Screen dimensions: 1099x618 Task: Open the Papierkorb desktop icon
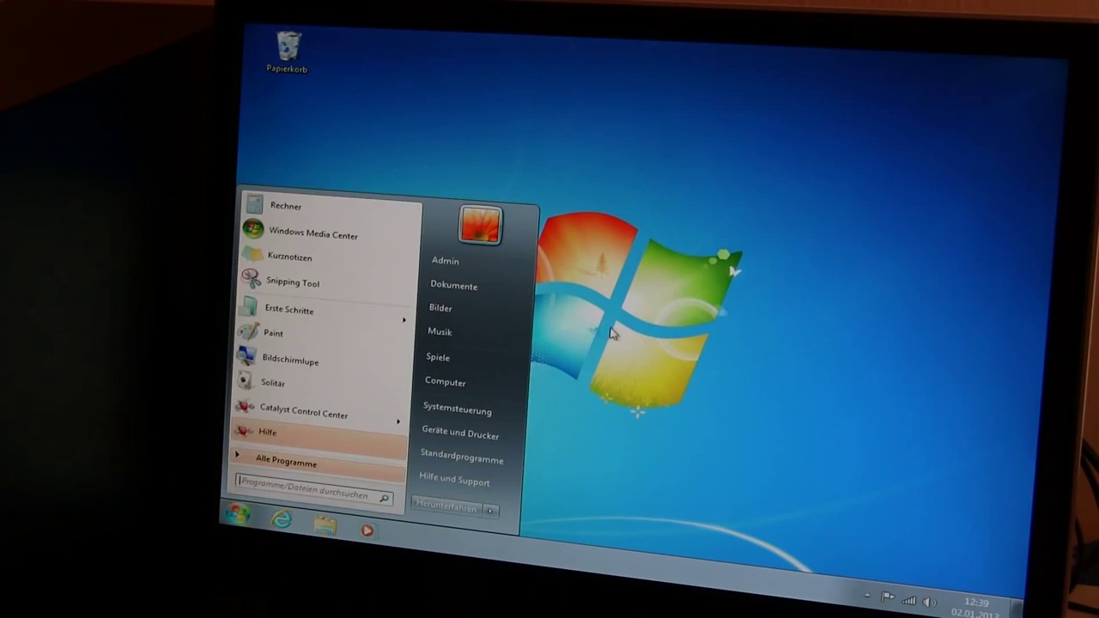(288, 53)
